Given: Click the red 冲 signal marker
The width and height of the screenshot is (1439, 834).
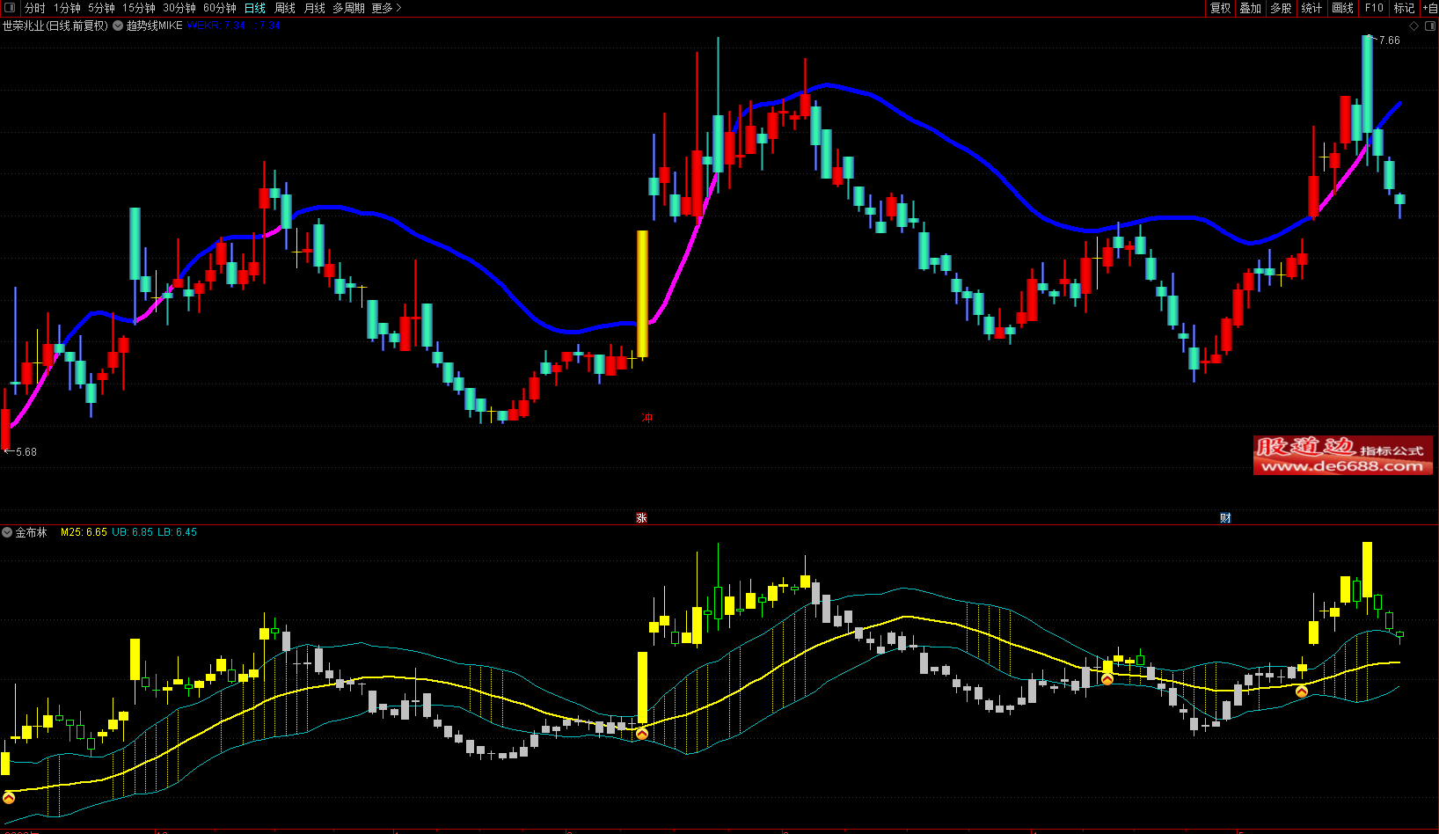Looking at the screenshot, I should 647,418.
